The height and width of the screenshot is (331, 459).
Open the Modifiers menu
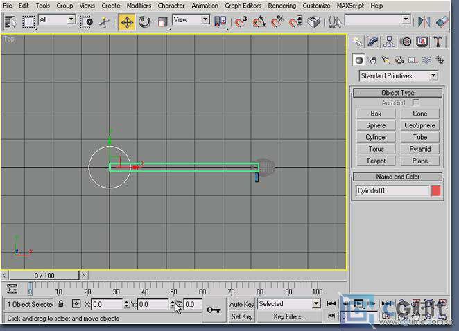(139, 6)
